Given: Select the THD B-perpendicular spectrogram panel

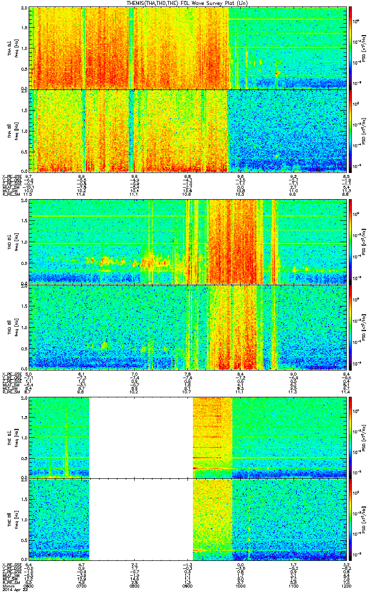Looking at the screenshot, I should click(187, 241).
